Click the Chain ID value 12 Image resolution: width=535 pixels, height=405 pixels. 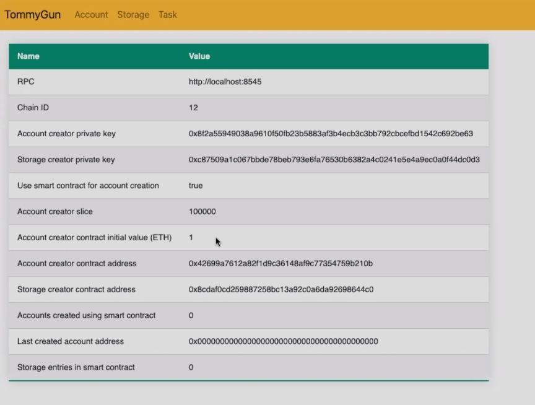(193, 108)
